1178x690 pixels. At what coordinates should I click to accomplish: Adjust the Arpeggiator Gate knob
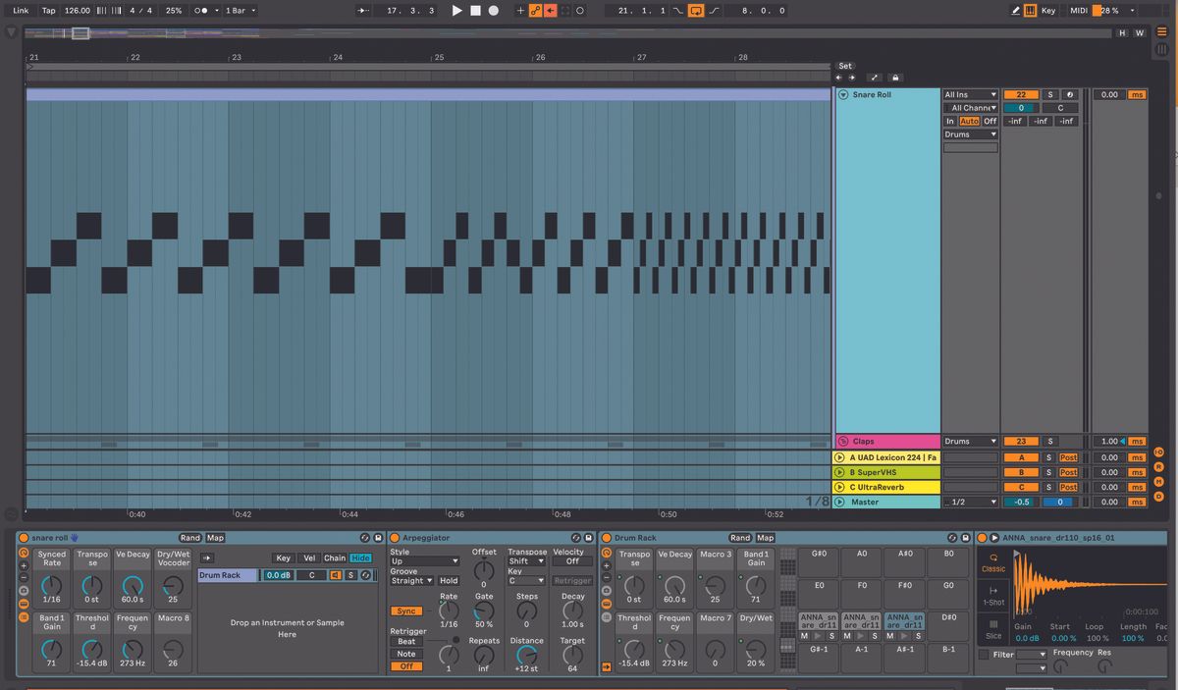484,610
